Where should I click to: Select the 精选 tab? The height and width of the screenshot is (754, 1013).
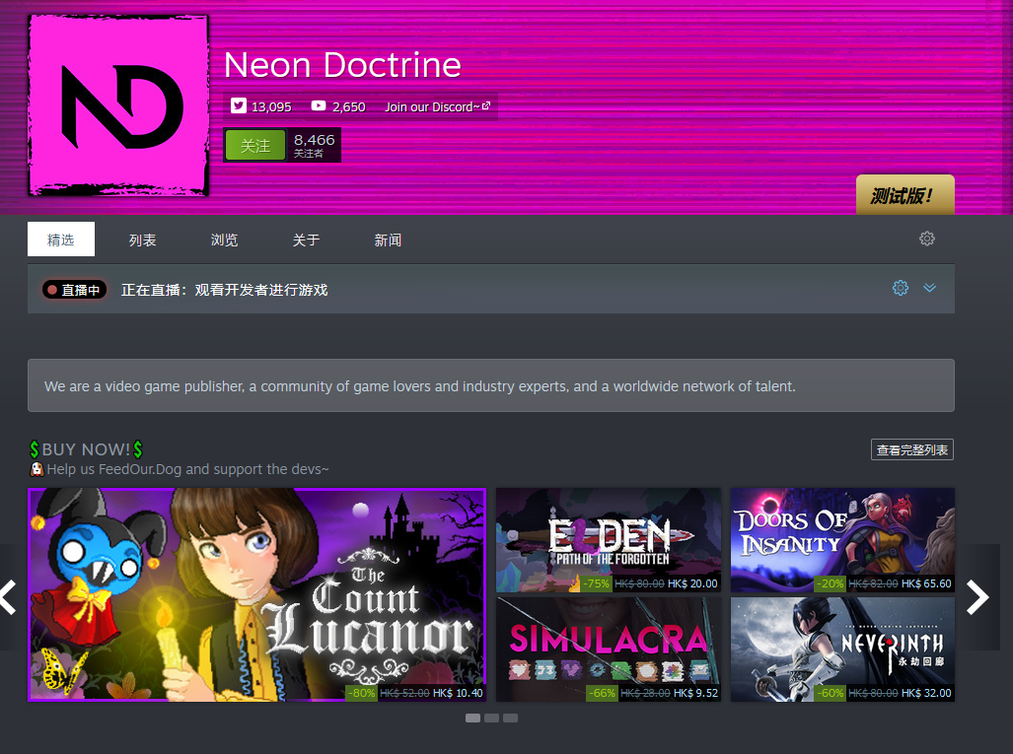point(61,240)
